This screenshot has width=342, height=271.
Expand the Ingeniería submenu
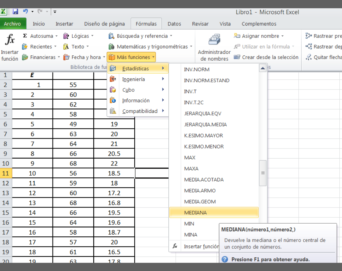[x=138, y=79]
